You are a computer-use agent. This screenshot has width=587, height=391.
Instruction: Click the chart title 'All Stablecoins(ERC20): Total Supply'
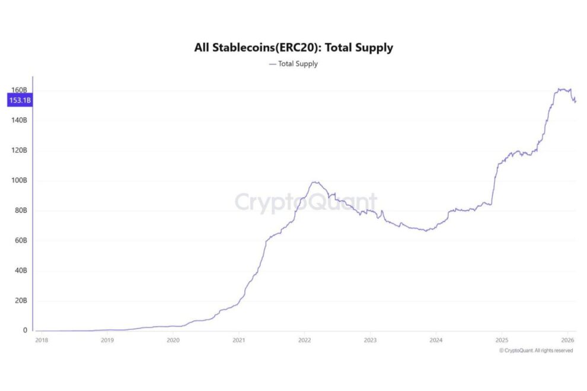(293, 47)
